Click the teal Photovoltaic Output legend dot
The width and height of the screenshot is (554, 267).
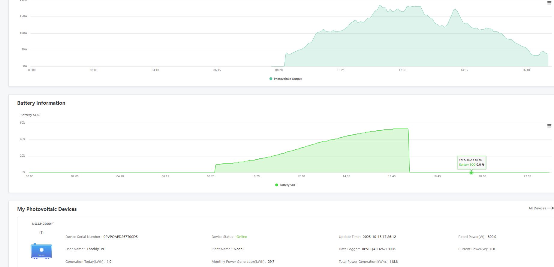click(x=271, y=79)
